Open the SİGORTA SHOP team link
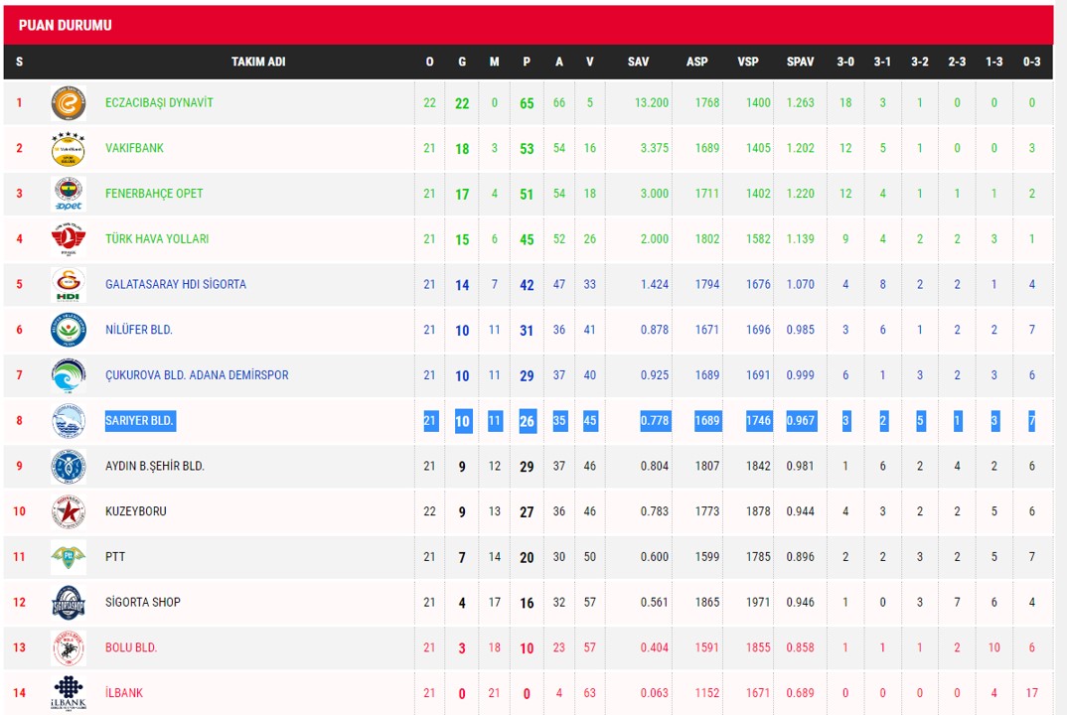Image resolution: width=1067 pixels, height=715 pixels. click(142, 602)
